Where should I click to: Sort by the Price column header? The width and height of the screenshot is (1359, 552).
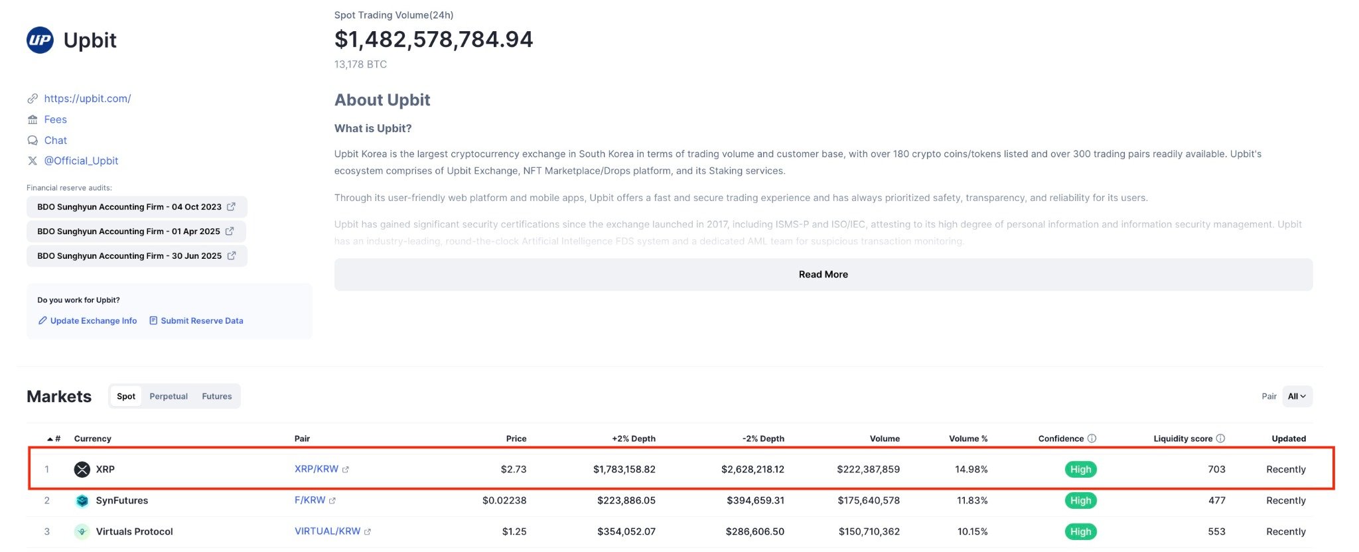pos(516,439)
